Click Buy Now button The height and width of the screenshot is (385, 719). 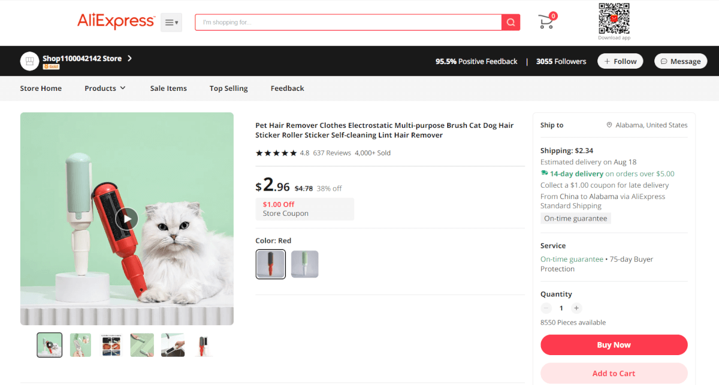pos(614,345)
